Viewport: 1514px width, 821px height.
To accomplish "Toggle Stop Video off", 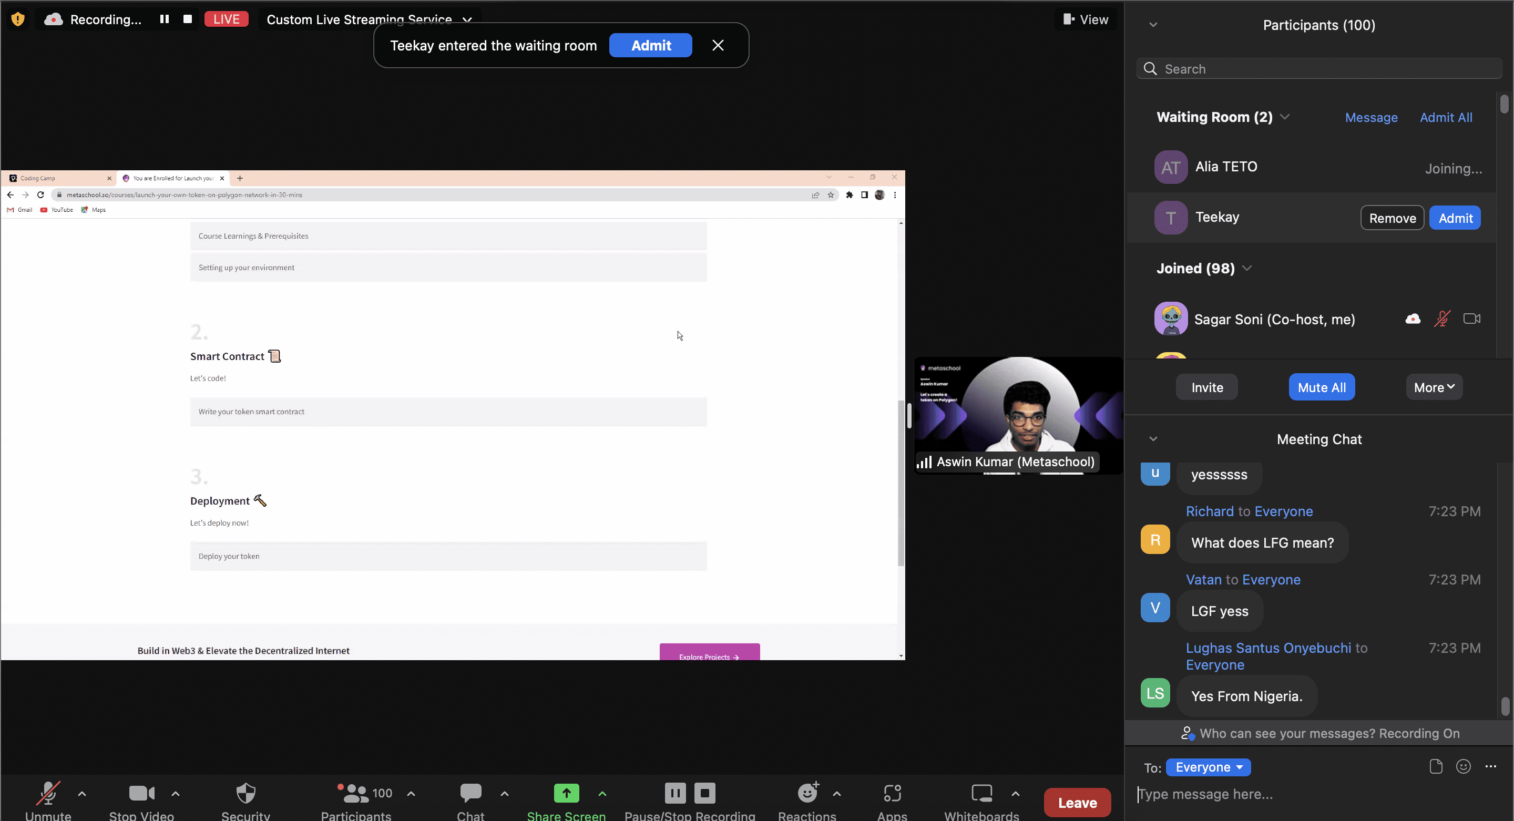I will coord(141,793).
